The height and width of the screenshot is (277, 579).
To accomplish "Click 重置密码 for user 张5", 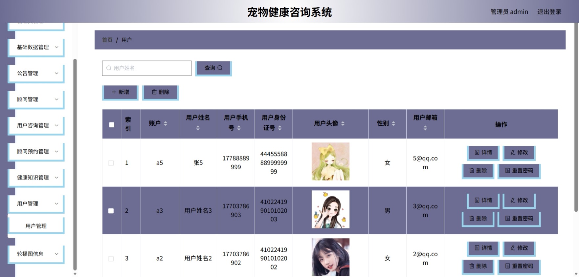I will point(519,171).
